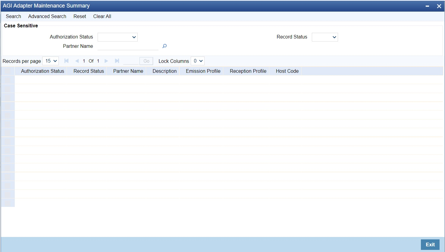Click the Partner Name column header
Viewport: 445px width, 252px height.
[x=128, y=71]
